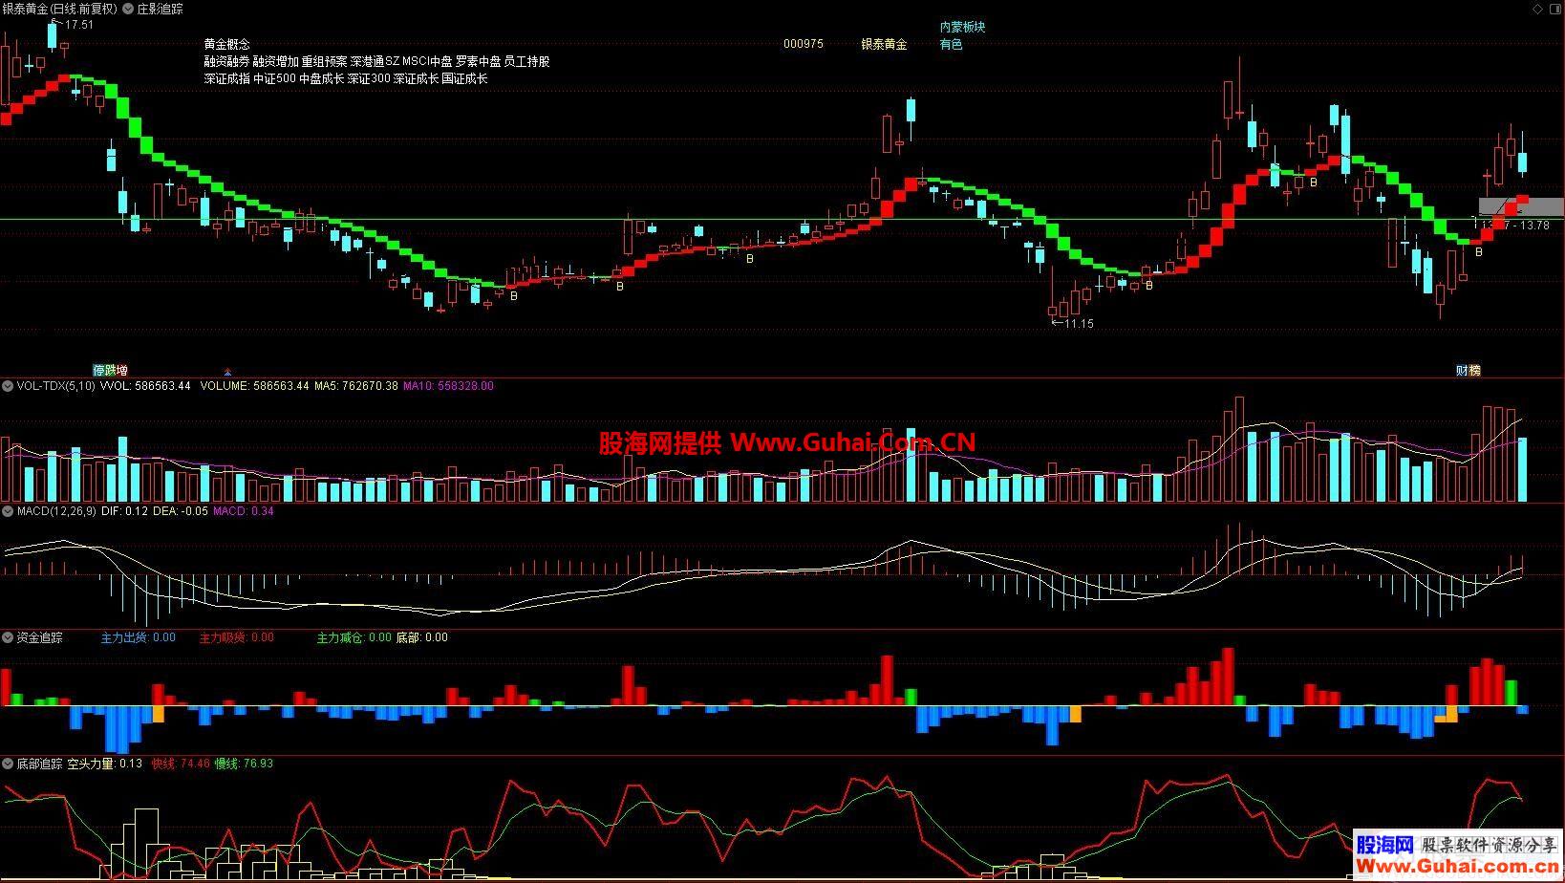Viewport: 1565px width, 883px height.
Task: Click the VOLUME: 586563.44 value
Action: (x=254, y=386)
